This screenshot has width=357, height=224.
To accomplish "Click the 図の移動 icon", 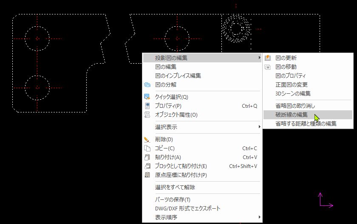I will click(x=268, y=67).
